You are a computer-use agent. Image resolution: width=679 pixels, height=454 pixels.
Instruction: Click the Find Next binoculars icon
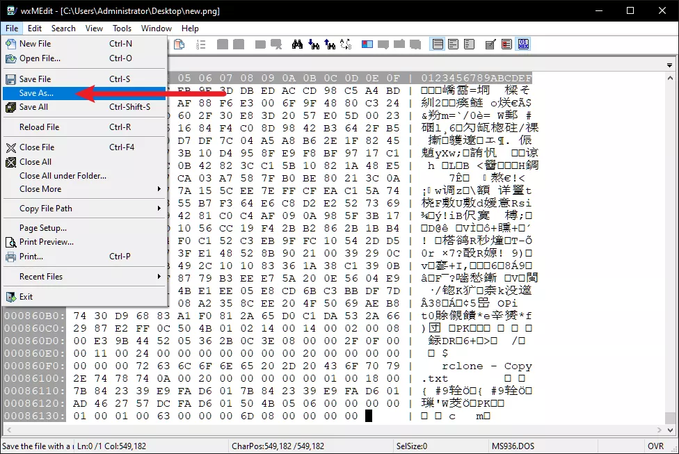coord(314,44)
